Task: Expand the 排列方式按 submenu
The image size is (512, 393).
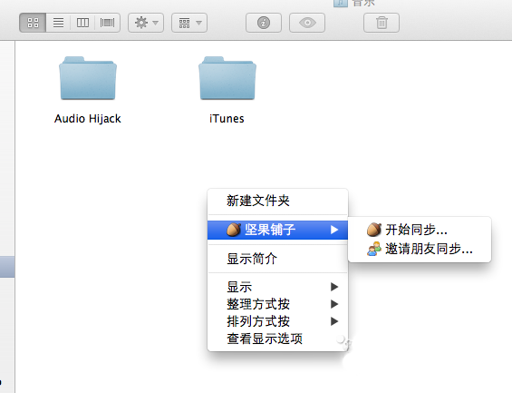Action: (277, 321)
